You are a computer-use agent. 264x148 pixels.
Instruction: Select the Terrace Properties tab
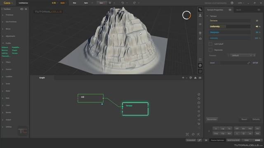(215, 10)
